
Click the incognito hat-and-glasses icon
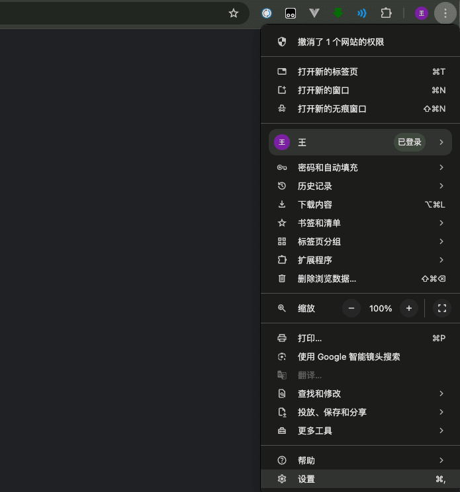point(282,108)
